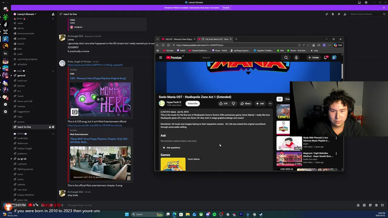Click YouTube hamburger guide menu icon
Viewport: 388px width, 218px height.
161,58
